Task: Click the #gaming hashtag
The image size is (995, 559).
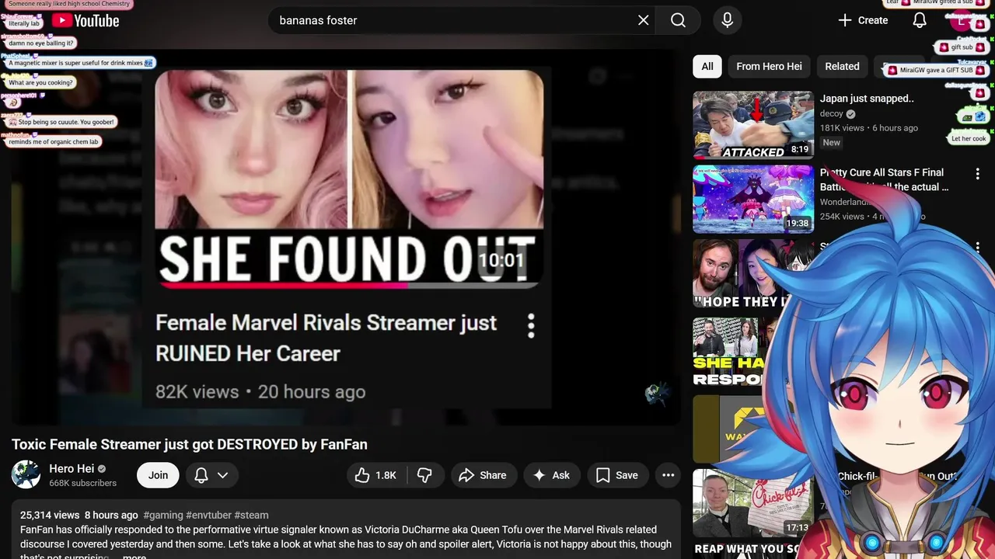Action: click(163, 515)
